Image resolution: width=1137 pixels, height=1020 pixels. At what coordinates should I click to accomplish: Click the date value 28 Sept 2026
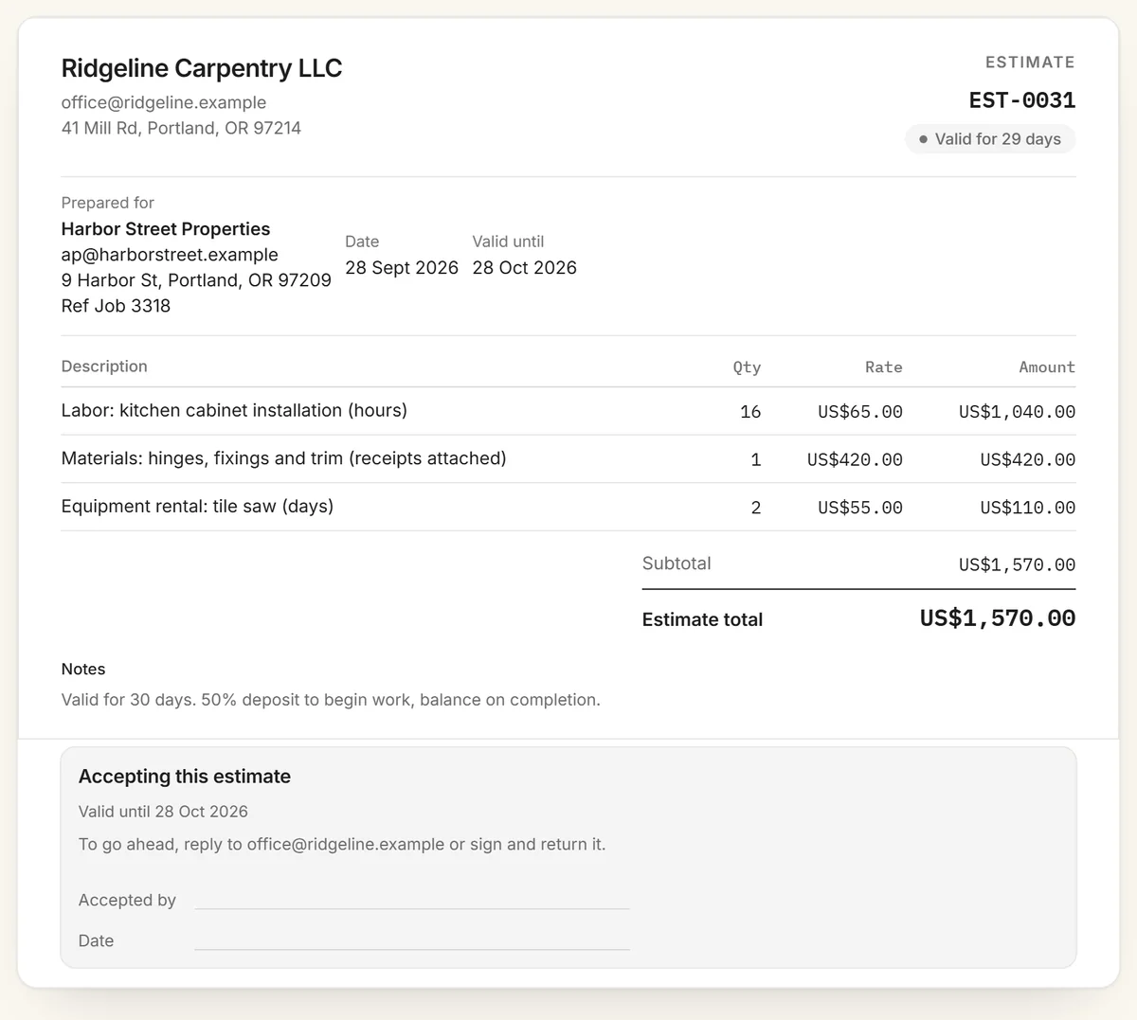402,268
